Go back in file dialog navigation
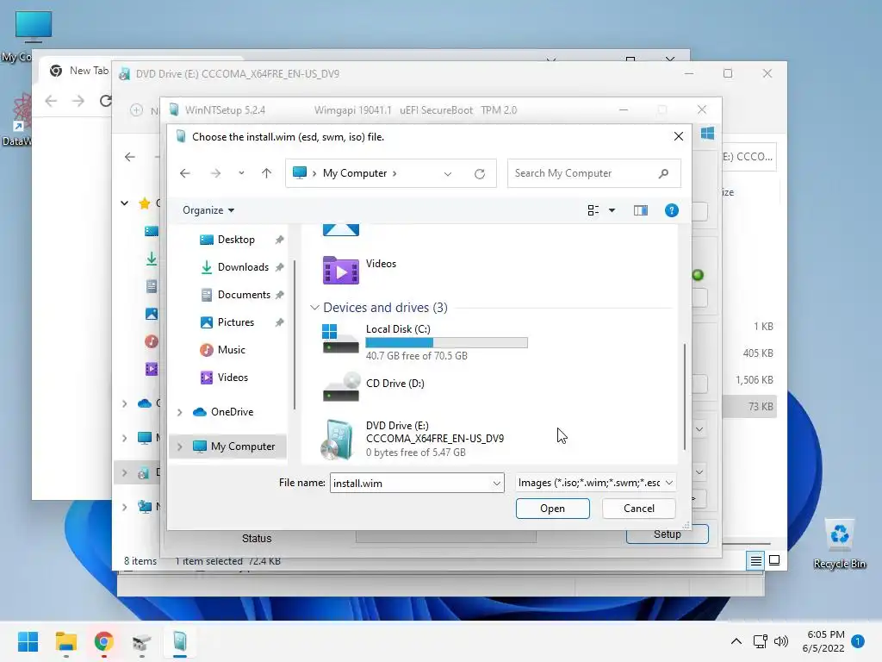Screen dimensions: 882x662 pyautogui.click(x=184, y=173)
